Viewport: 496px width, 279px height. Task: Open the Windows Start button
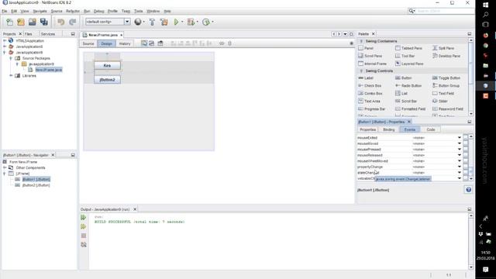point(486,5)
